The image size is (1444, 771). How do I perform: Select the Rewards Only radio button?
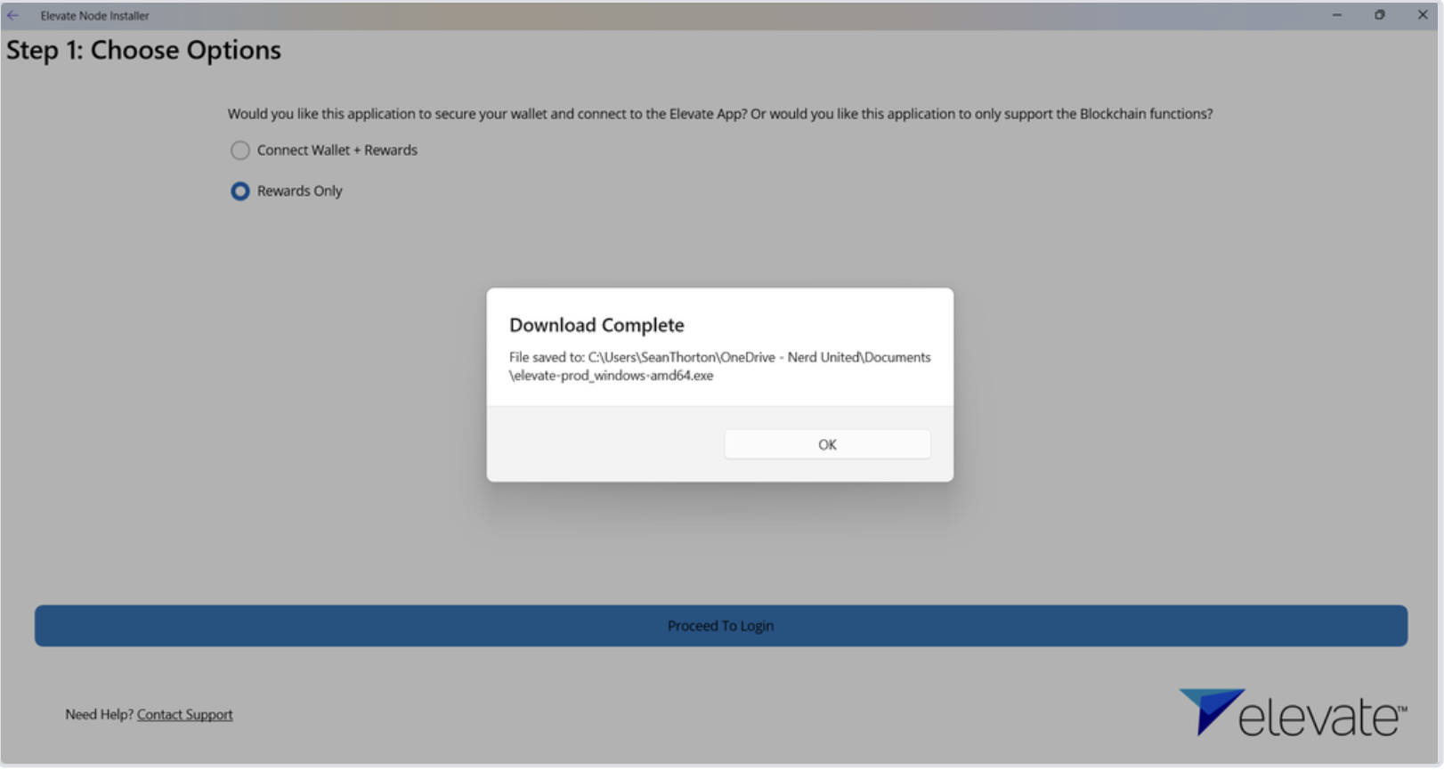[240, 191]
